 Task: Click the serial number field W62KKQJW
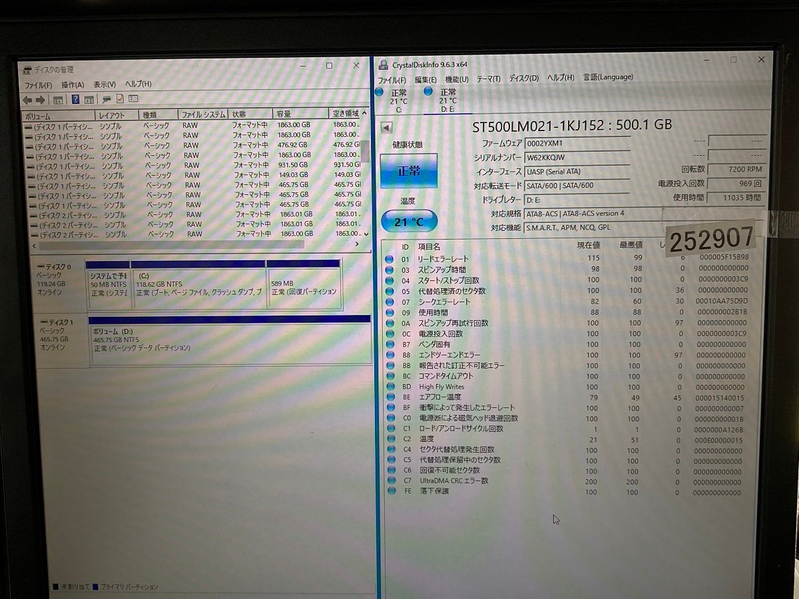[x=577, y=157]
